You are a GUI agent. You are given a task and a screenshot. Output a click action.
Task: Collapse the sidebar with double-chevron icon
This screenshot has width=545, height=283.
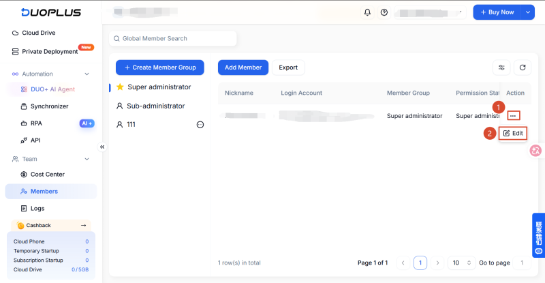[102, 147]
